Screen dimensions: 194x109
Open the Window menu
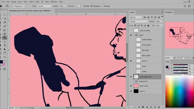tap(54, 2)
